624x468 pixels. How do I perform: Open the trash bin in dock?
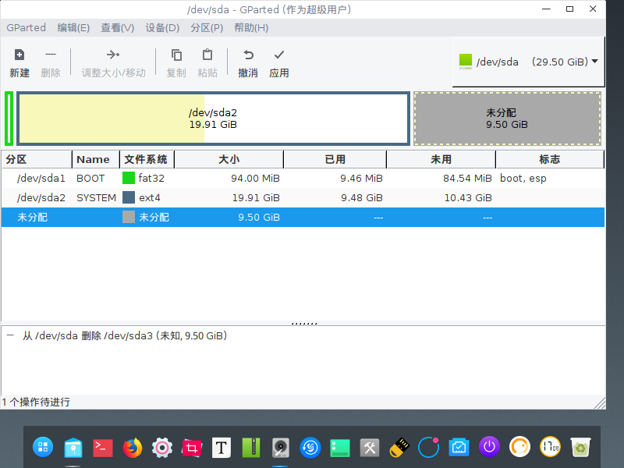[580, 447]
